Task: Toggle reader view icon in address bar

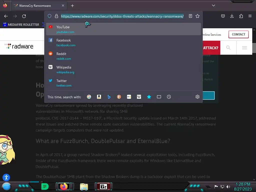Action: tap(190, 16)
